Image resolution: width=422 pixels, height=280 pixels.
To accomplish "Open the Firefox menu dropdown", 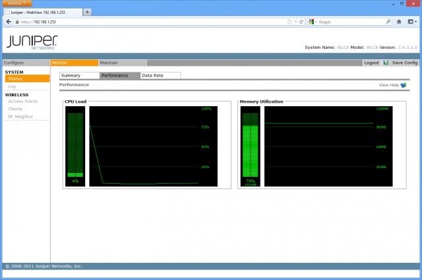I will coord(16,3).
